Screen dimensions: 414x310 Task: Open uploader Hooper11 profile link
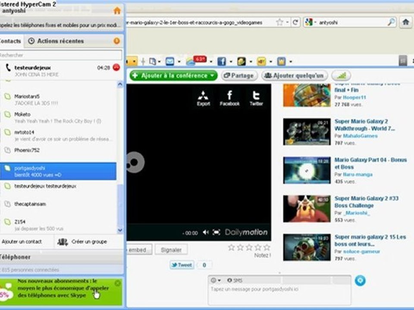click(x=354, y=97)
